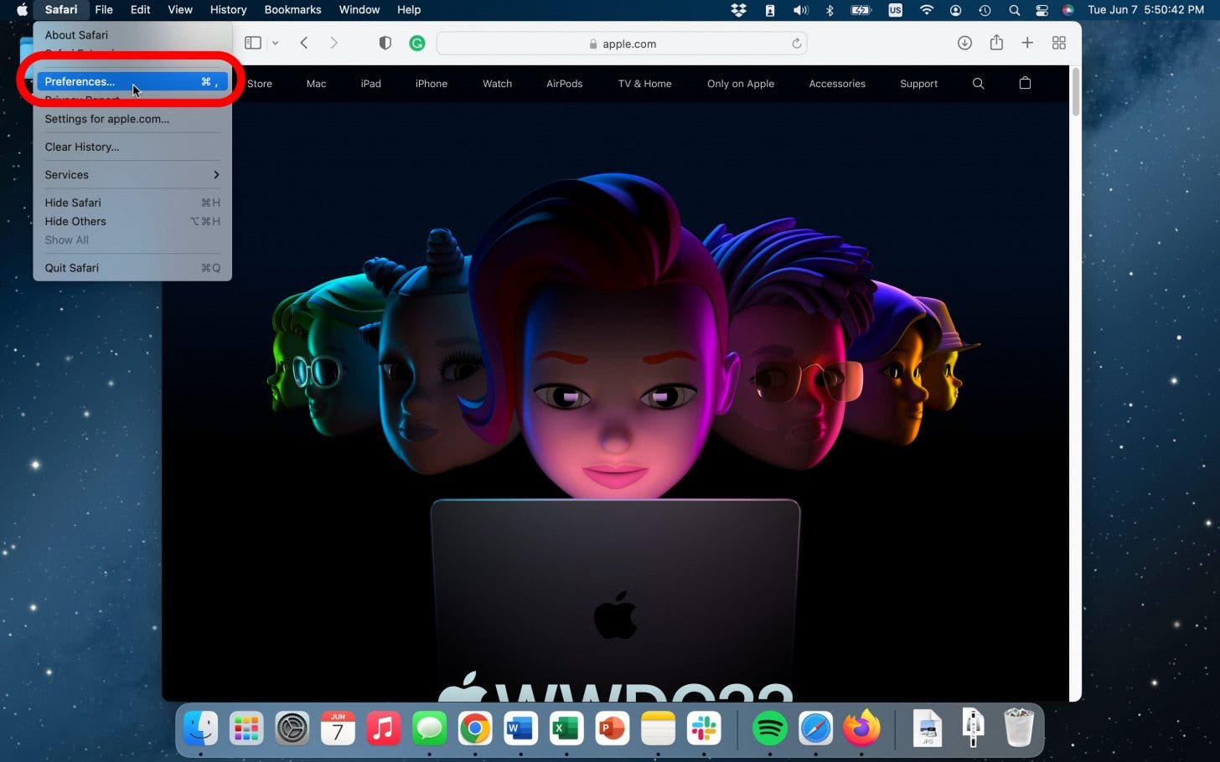Open Messages from the Dock
Image resolution: width=1220 pixels, height=762 pixels.
[x=429, y=729]
